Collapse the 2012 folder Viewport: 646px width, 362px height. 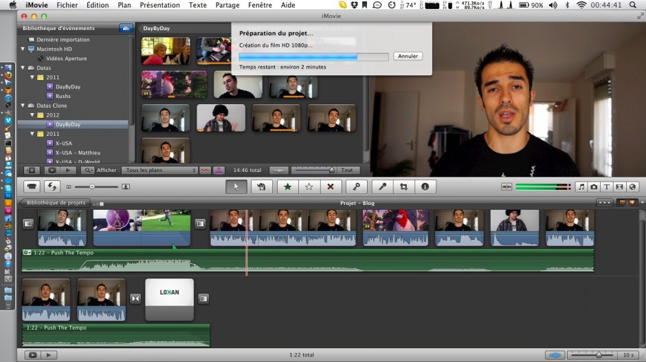point(32,115)
